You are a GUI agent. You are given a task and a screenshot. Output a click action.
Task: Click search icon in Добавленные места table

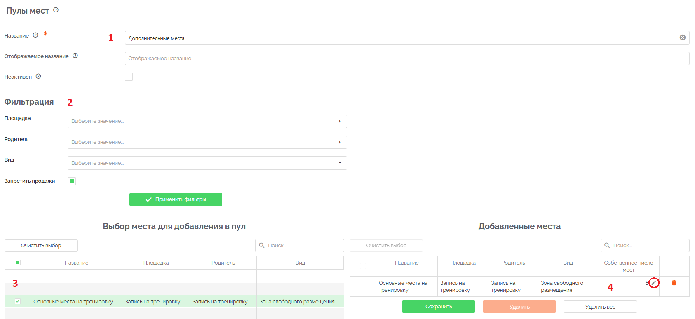pyautogui.click(x=607, y=245)
